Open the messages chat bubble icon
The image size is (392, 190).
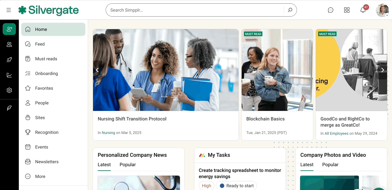(x=330, y=10)
